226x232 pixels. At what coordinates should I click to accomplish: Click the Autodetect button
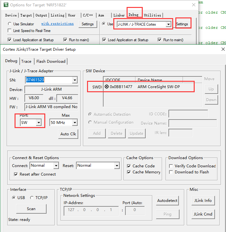pyautogui.click(x=167, y=201)
